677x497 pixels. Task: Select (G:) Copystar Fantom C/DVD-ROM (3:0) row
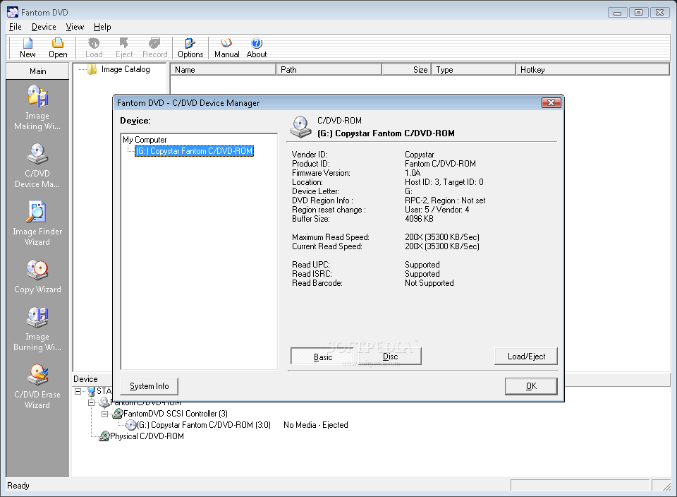[204, 425]
